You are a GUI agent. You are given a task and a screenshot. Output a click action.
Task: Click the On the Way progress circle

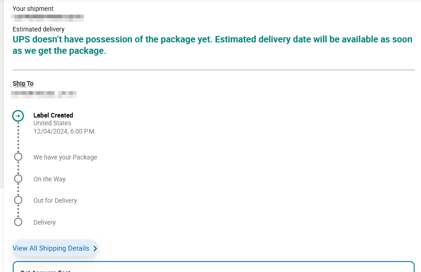click(x=18, y=178)
